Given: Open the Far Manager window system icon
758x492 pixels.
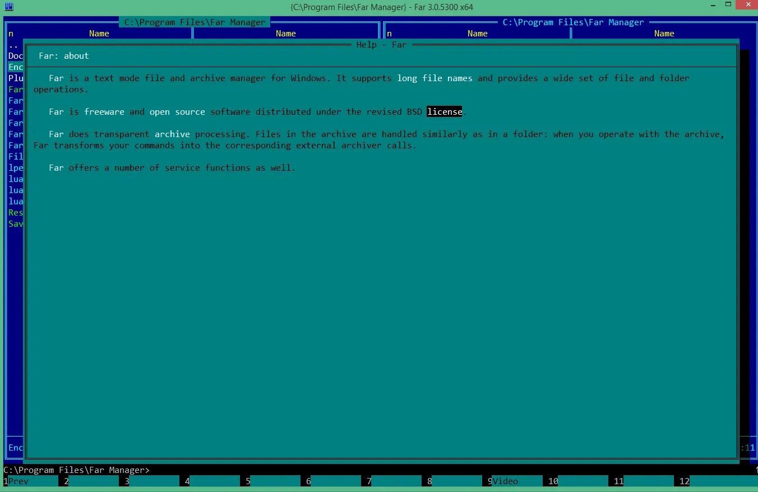Looking at the screenshot, I should click(8, 7).
